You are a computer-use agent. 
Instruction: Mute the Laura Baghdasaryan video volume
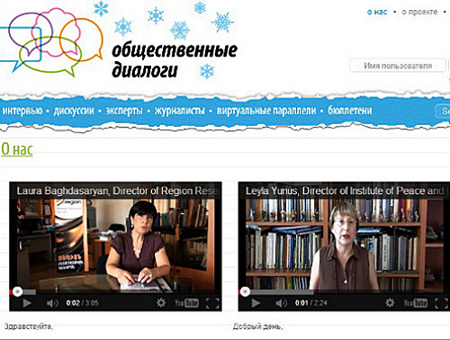52,303
